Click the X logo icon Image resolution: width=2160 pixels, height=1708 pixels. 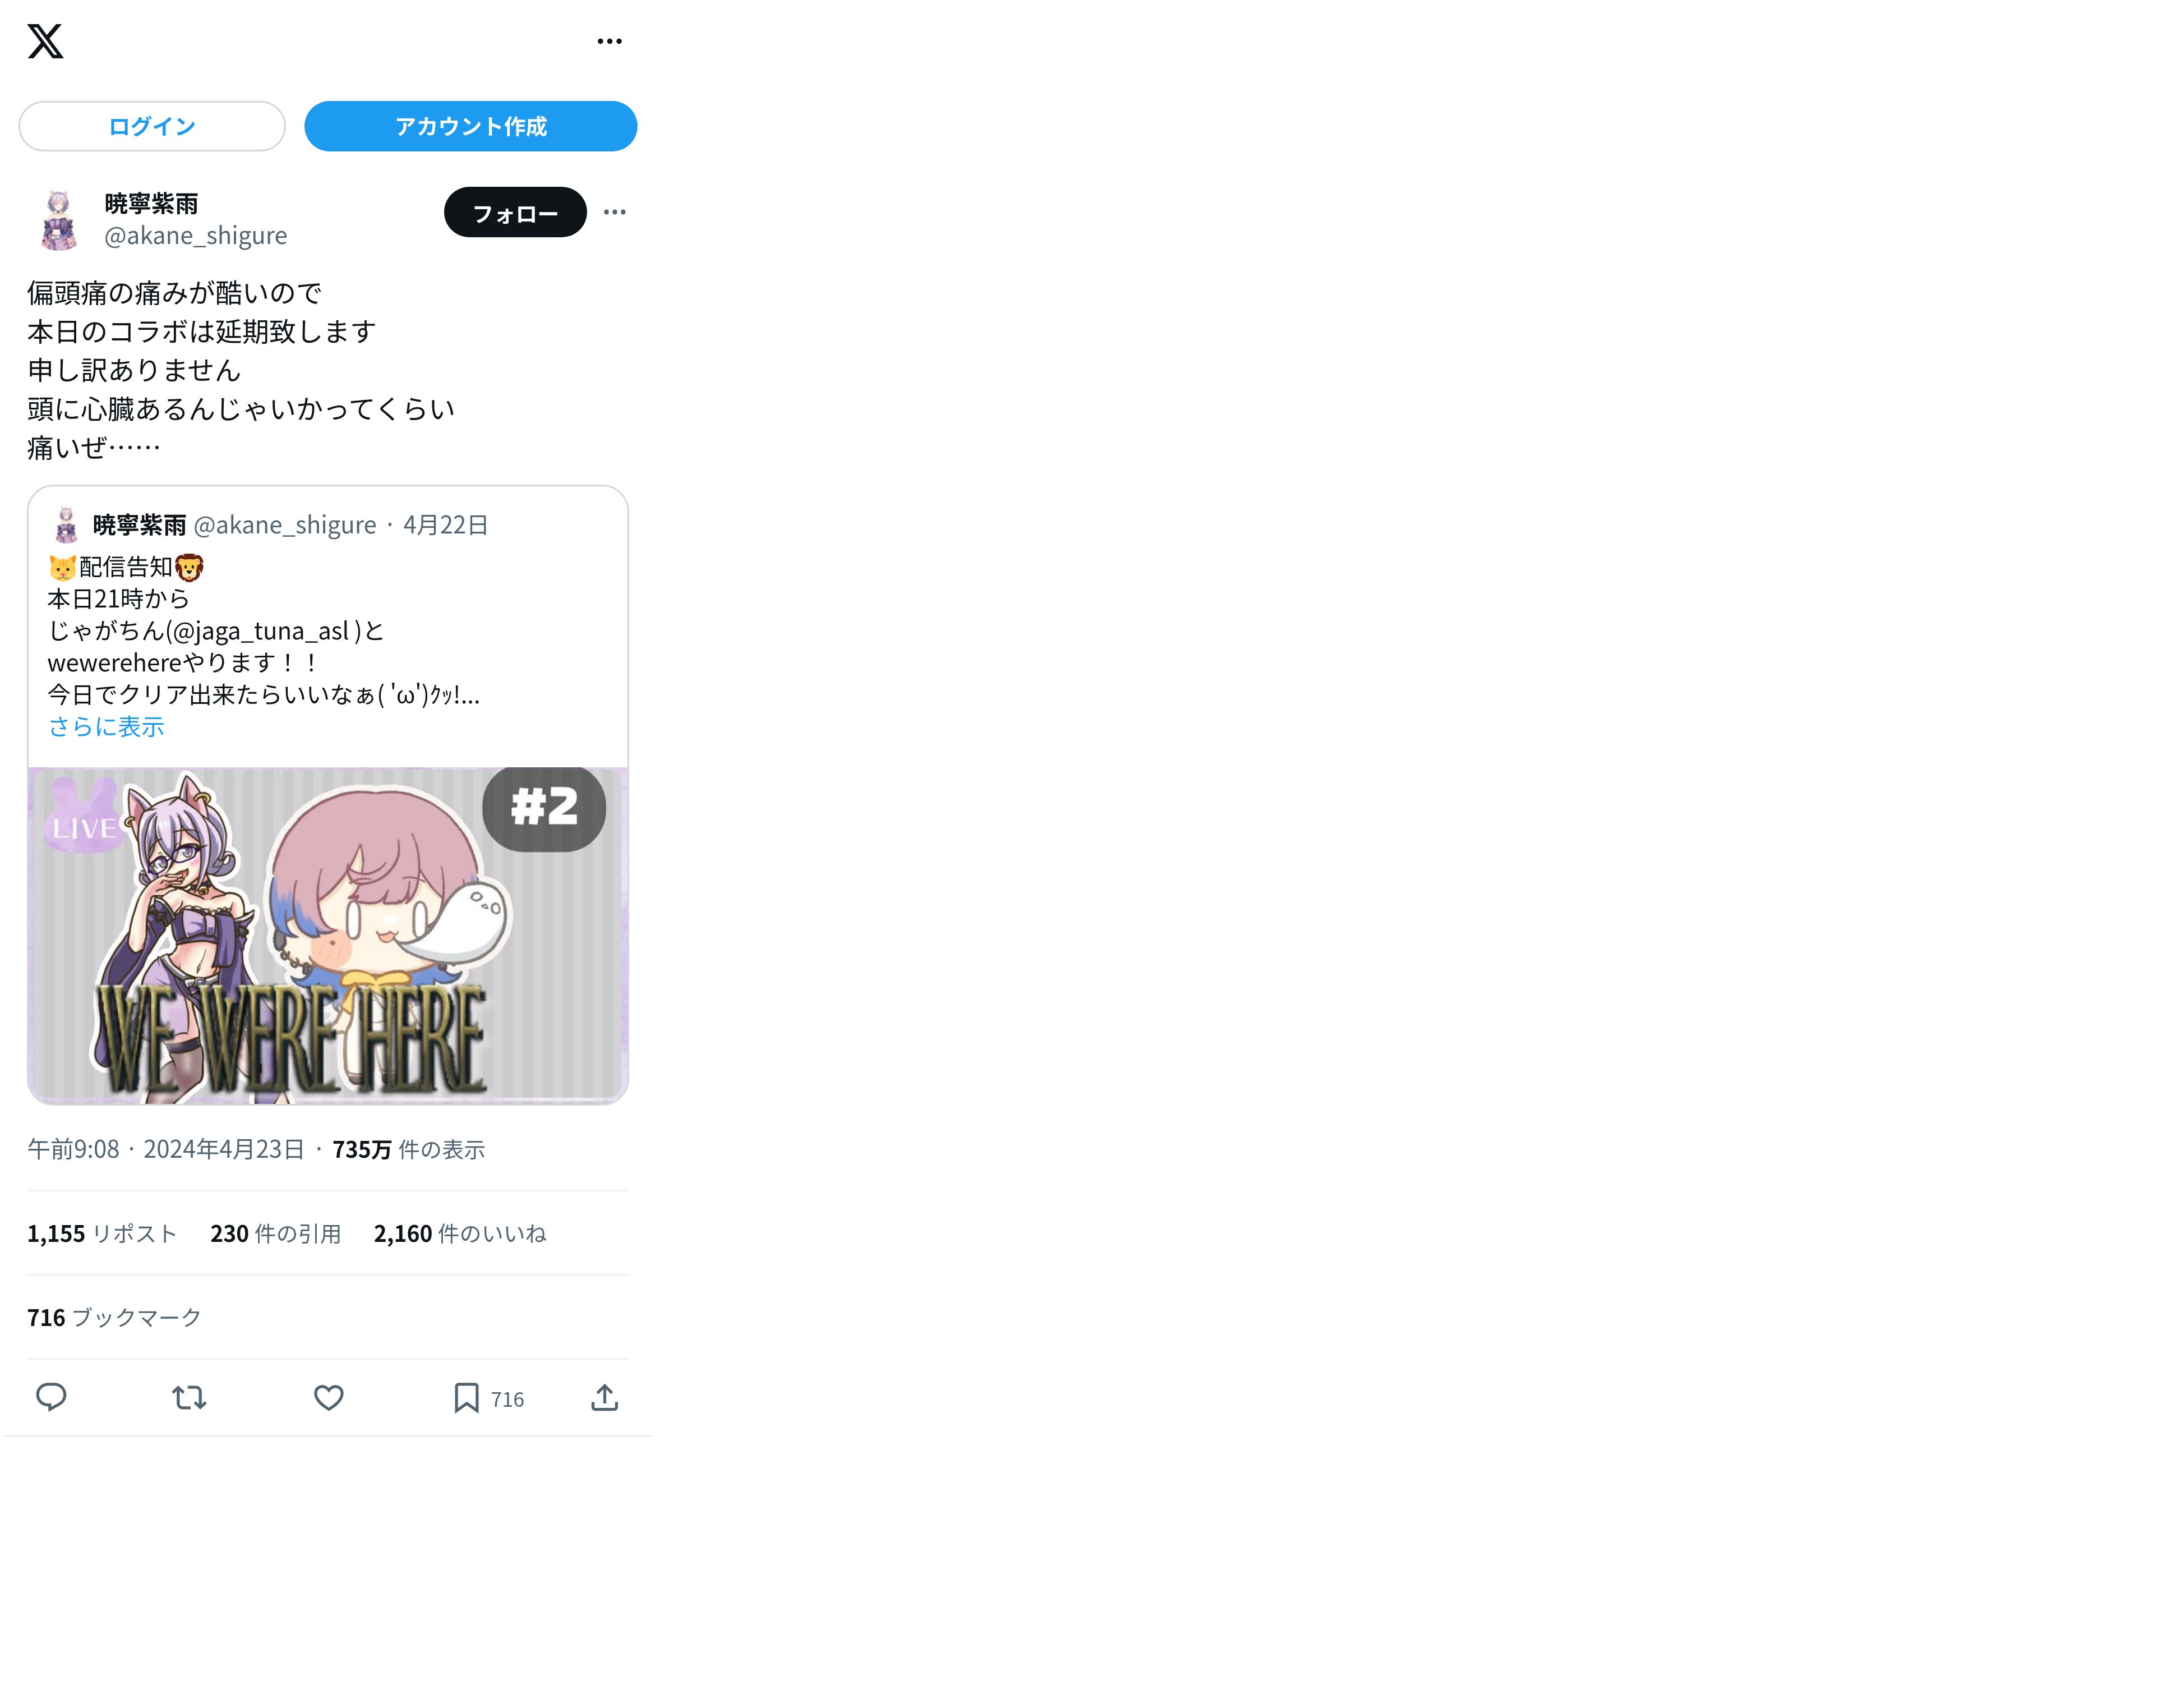pos(45,41)
